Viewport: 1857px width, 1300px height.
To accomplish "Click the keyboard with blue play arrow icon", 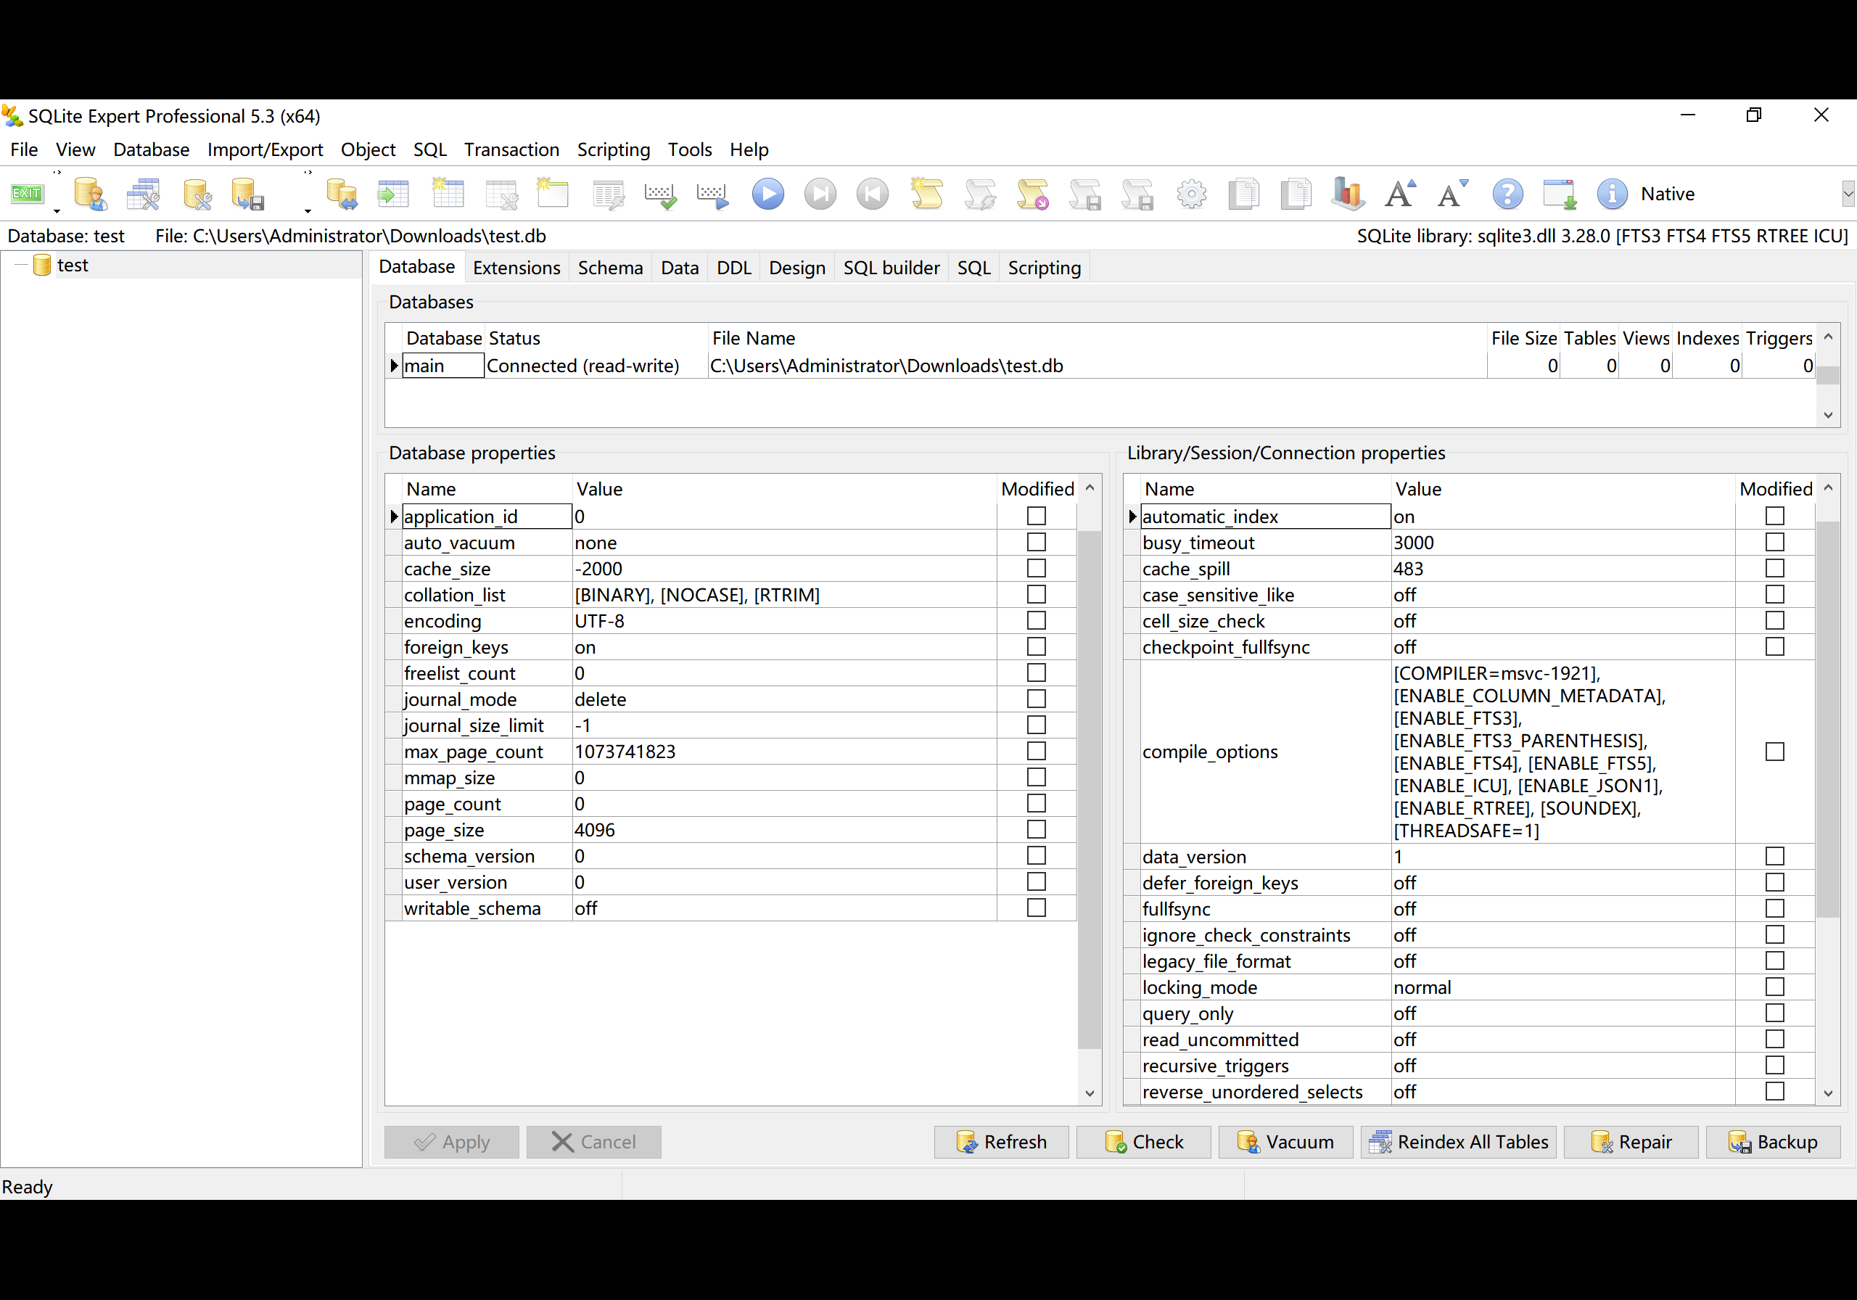I will click(712, 194).
